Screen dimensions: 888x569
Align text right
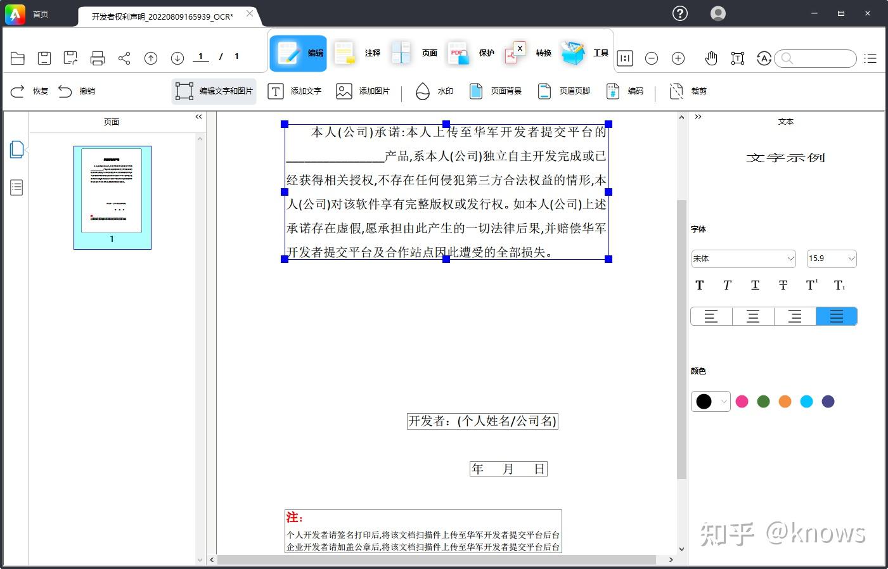pos(795,316)
